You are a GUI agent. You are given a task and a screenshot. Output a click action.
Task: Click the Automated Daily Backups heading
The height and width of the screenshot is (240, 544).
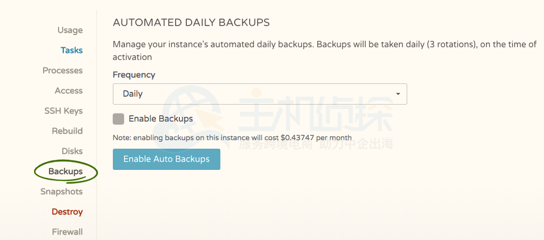coord(191,23)
